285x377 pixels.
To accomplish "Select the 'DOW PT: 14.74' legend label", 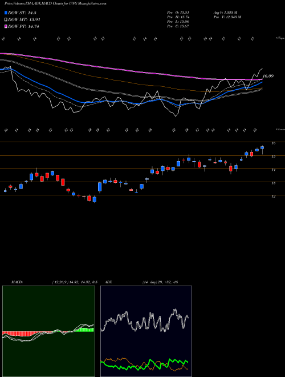I will click(23, 26).
